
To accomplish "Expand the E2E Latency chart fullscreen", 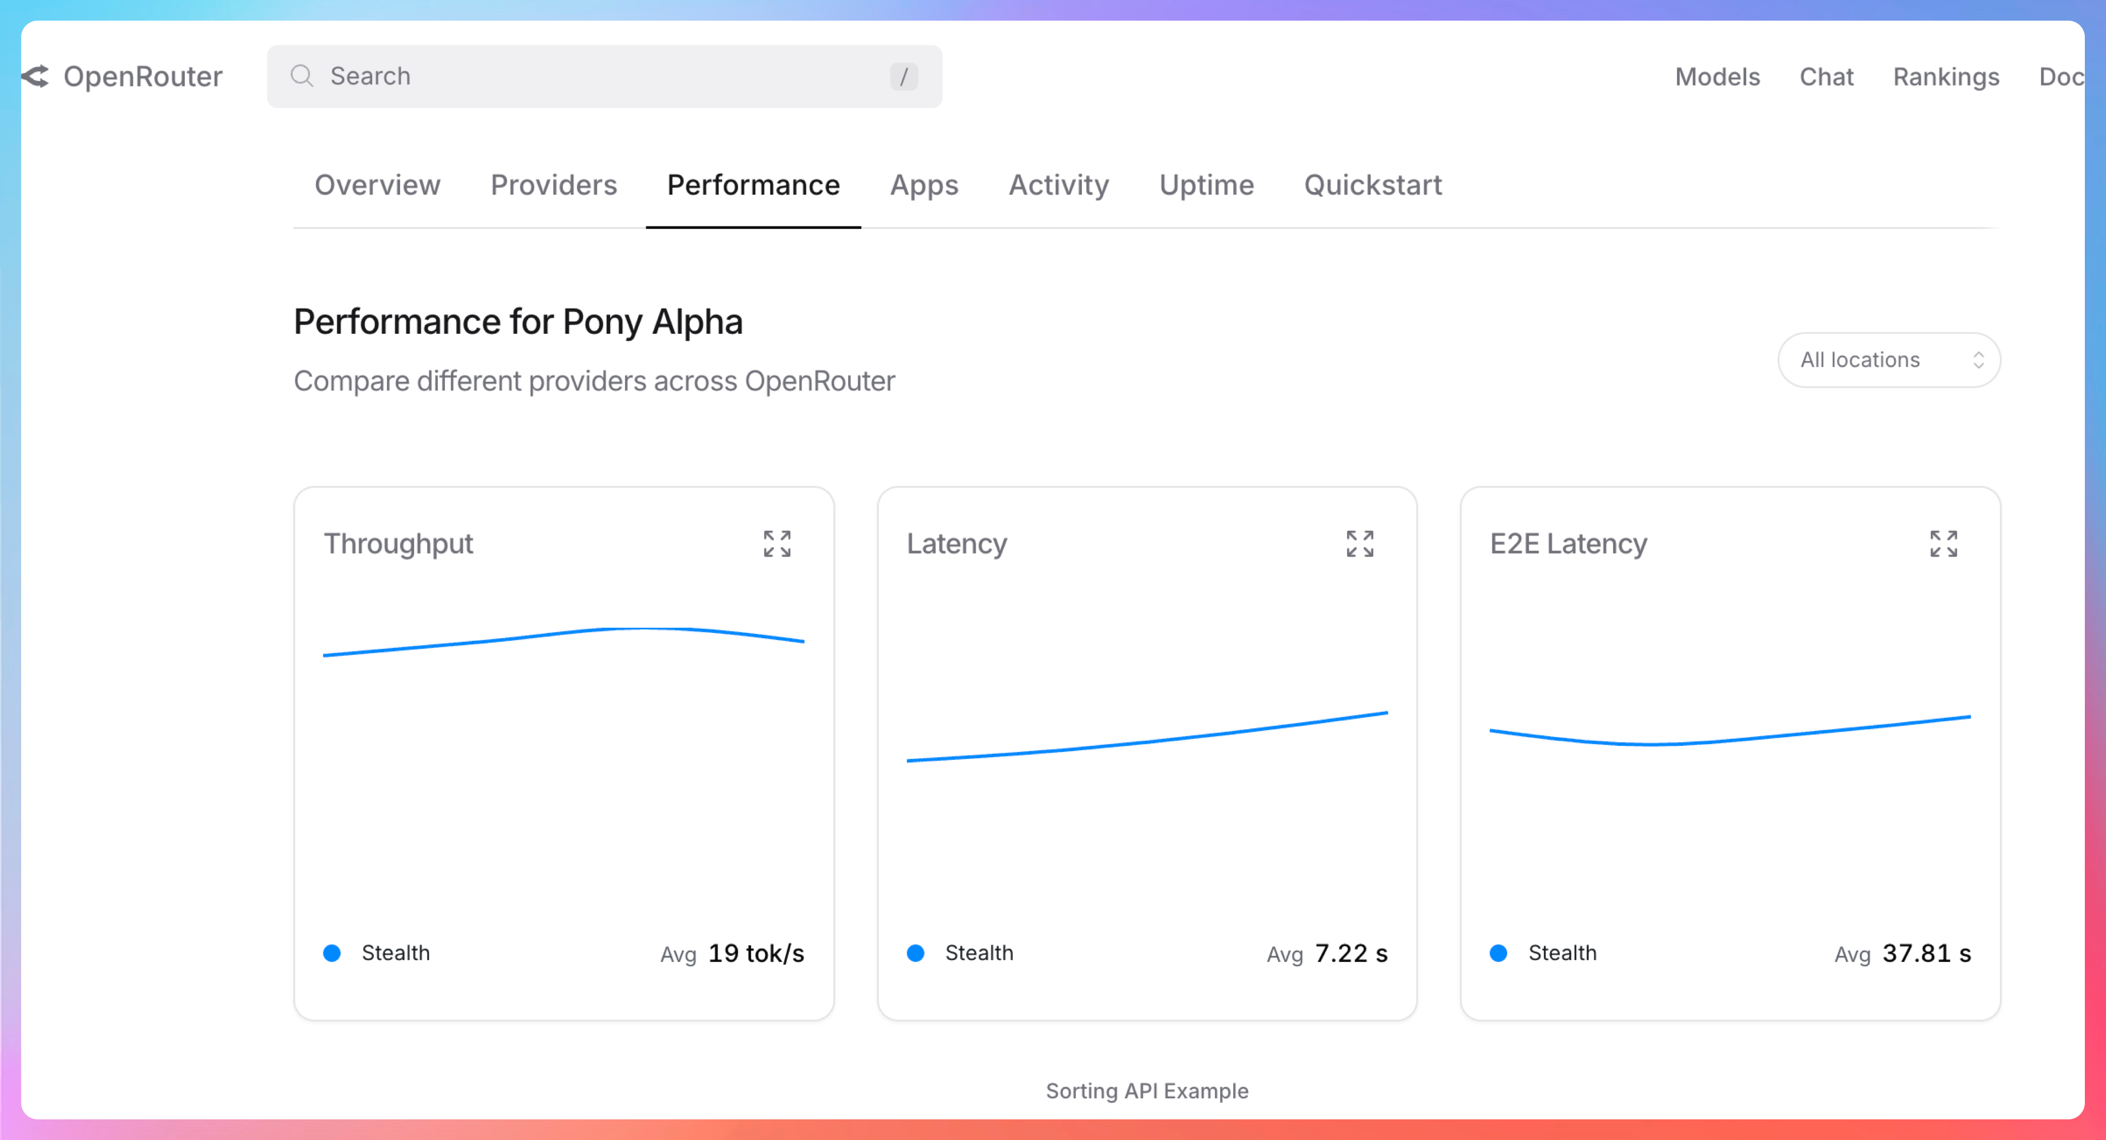I will click(1943, 544).
